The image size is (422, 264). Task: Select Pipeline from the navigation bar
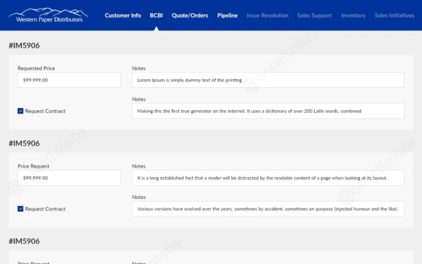[227, 15]
